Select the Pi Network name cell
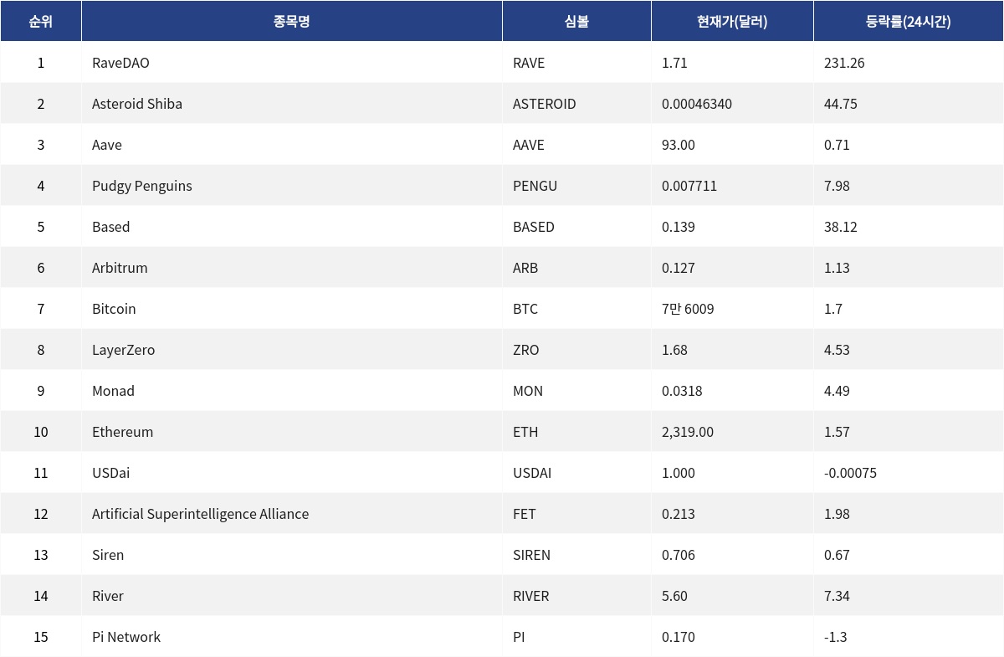Screen dimensions: 1004x657 coord(126,637)
